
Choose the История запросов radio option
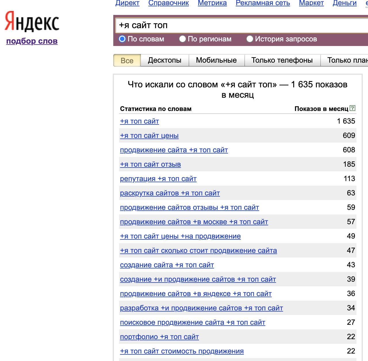[250, 39]
